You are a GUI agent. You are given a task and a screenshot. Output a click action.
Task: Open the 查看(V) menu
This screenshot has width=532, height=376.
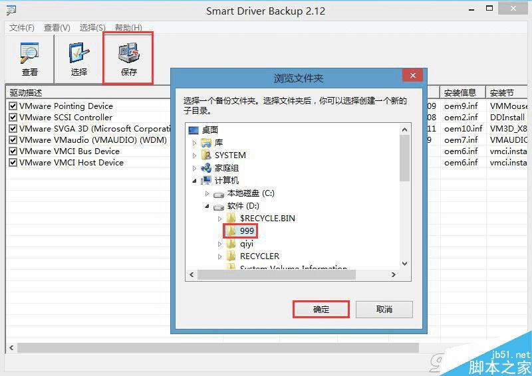tap(57, 27)
